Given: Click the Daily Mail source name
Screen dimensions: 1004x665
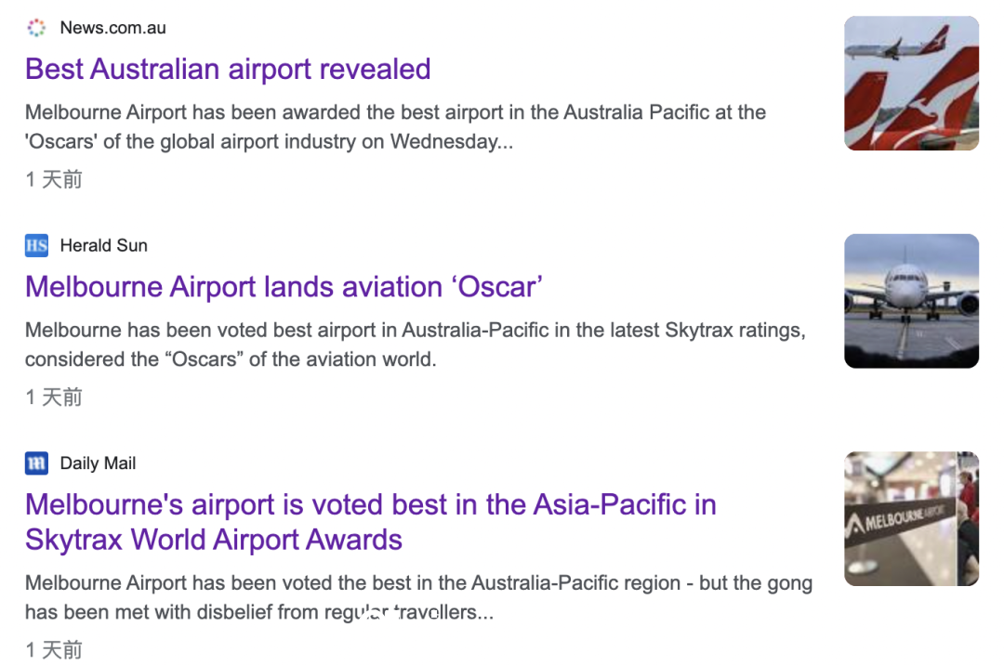Looking at the screenshot, I should pyautogui.click(x=98, y=463).
